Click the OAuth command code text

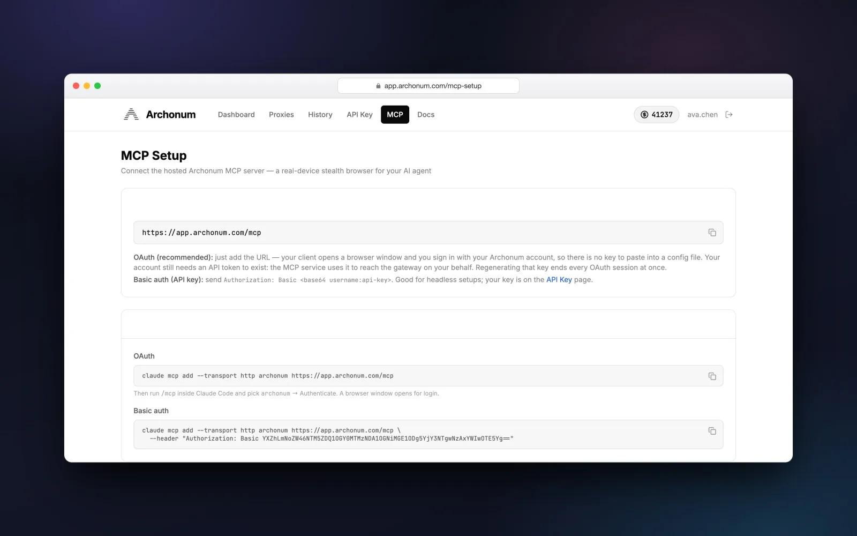268,376
